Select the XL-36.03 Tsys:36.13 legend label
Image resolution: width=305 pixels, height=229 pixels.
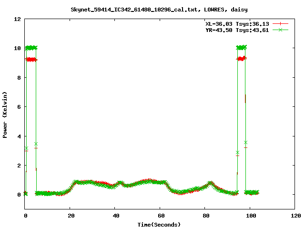(237, 24)
